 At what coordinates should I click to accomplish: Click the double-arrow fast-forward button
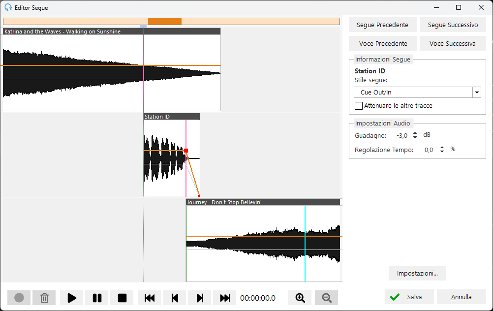pyautogui.click(x=225, y=298)
